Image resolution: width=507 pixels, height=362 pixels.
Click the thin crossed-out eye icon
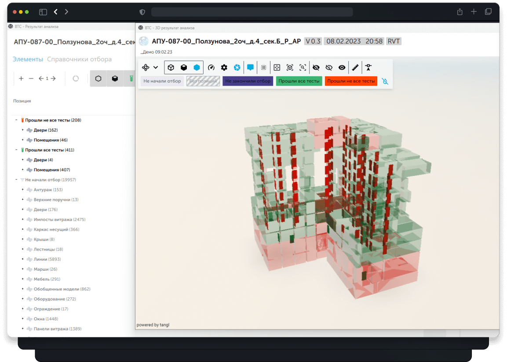click(329, 68)
